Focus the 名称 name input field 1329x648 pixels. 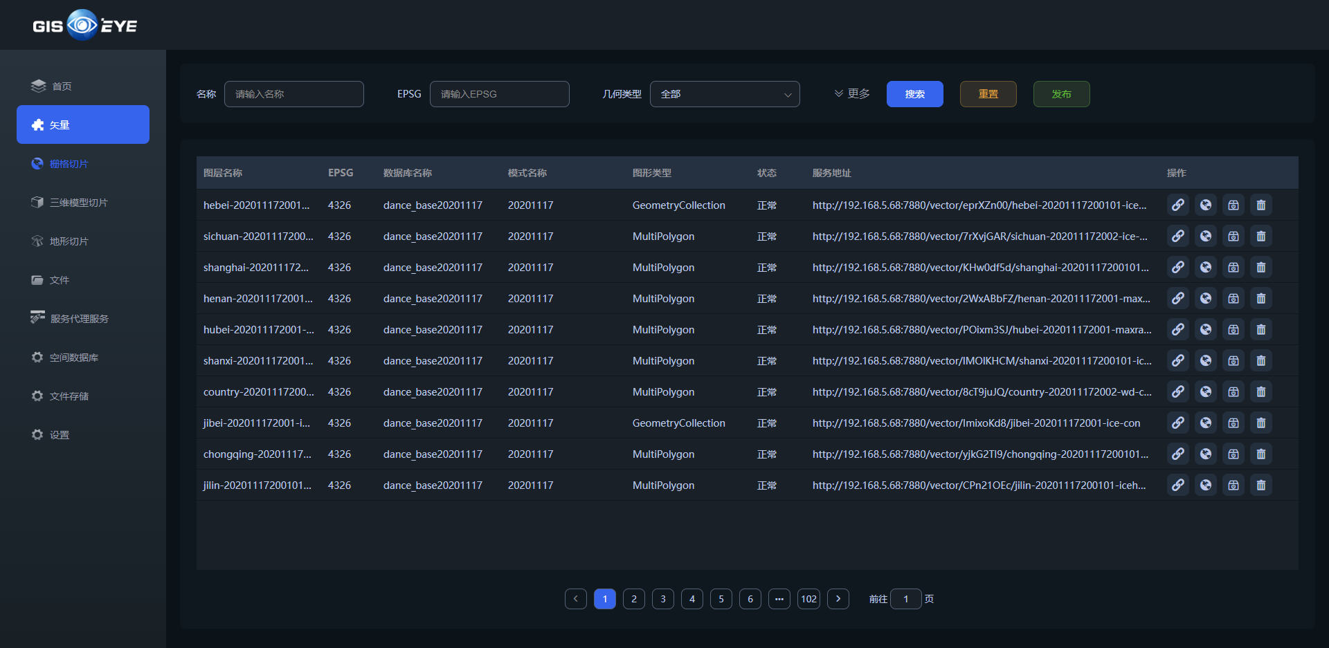[x=294, y=94]
